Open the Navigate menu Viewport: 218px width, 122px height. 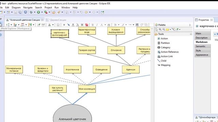click(x=28, y=7)
